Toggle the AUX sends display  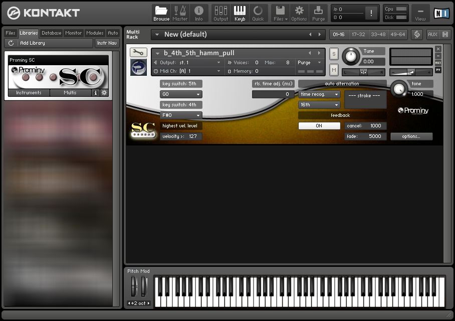[x=432, y=35]
